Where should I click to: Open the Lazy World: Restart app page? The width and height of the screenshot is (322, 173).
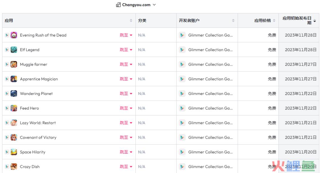click(38, 123)
